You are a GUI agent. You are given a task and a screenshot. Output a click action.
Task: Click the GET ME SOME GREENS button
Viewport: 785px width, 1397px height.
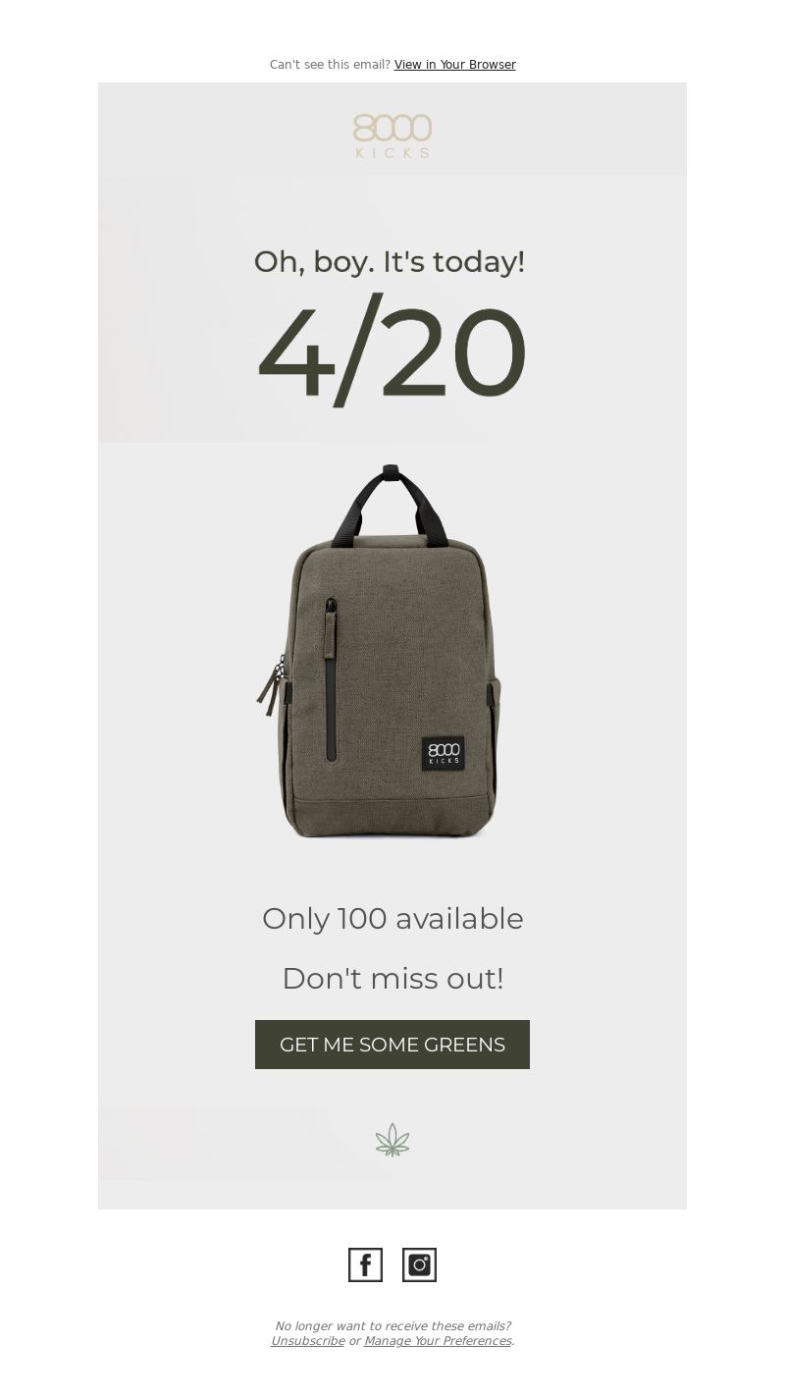pyautogui.click(x=392, y=1045)
